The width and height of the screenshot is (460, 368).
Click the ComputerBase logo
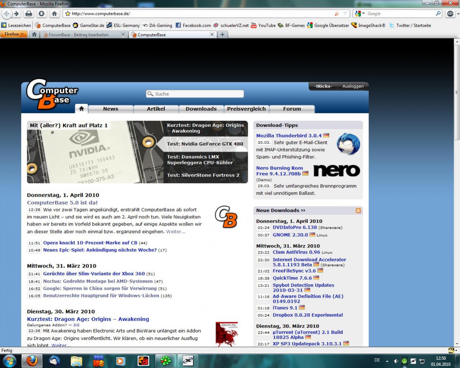pos(52,94)
